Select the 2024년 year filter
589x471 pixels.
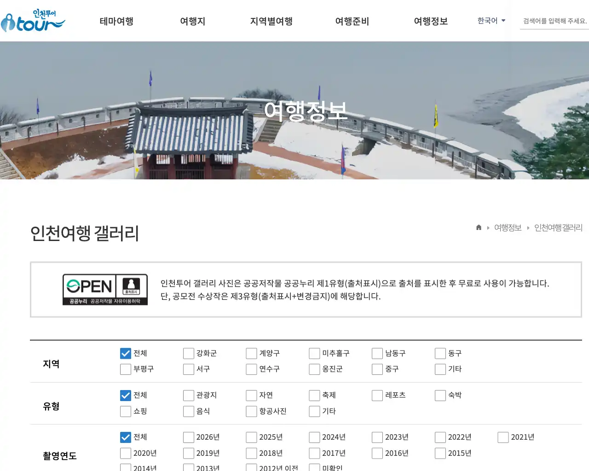314,437
